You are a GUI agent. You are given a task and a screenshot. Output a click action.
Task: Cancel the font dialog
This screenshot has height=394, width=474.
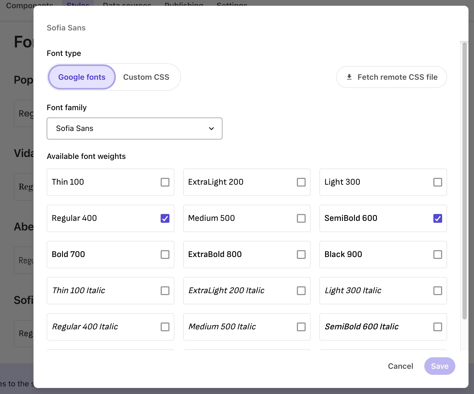coord(400,366)
